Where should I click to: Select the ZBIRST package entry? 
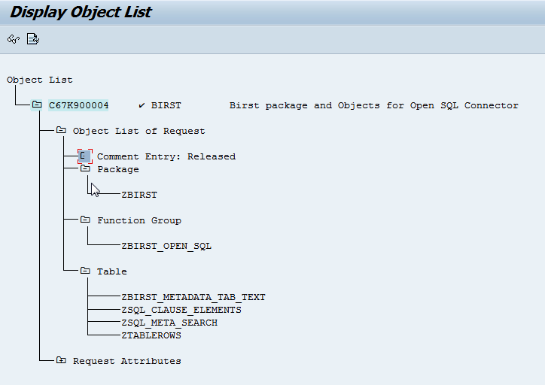(x=139, y=195)
